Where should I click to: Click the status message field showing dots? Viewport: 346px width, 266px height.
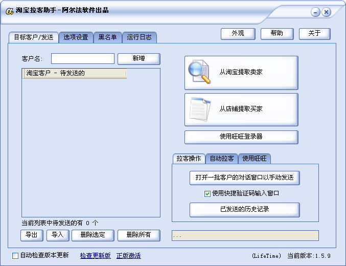click(x=245, y=235)
